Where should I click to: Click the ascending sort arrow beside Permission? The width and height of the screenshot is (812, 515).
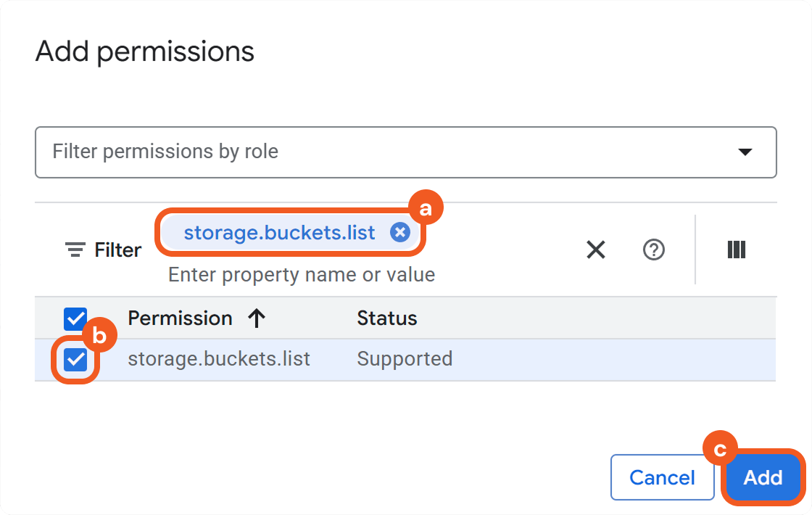(257, 318)
